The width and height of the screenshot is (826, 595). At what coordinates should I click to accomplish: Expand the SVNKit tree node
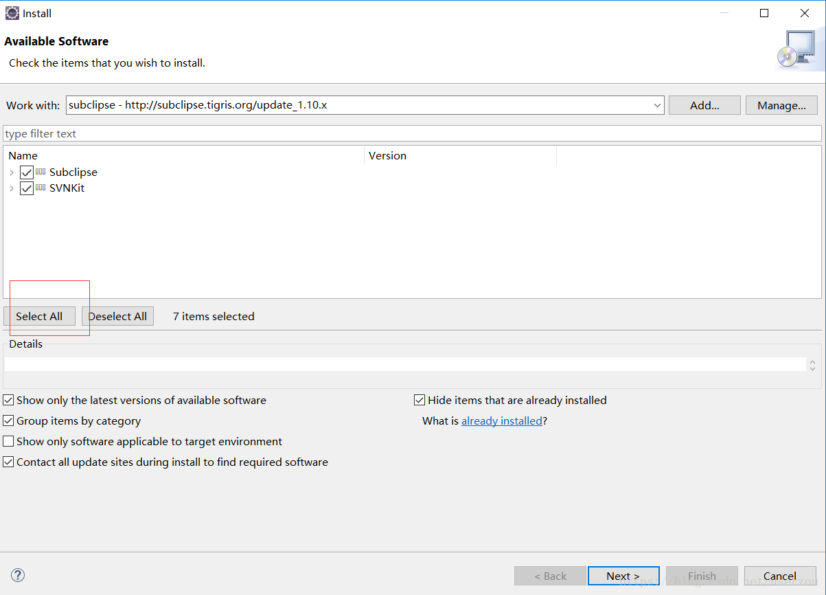click(12, 188)
